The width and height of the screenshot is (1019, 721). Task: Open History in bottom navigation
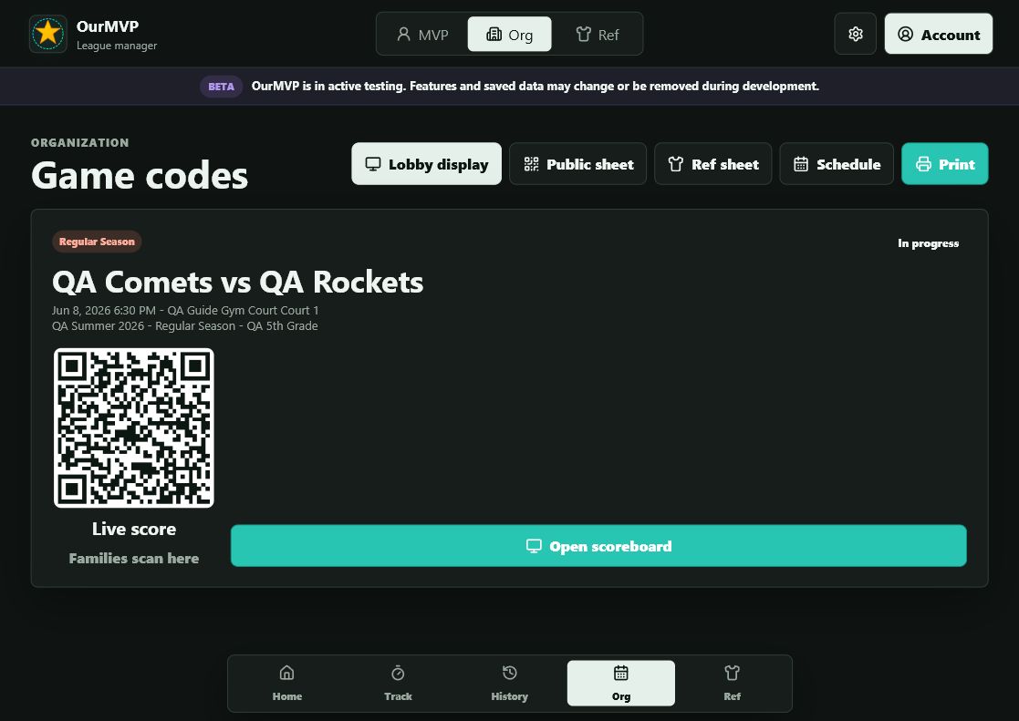click(x=509, y=684)
